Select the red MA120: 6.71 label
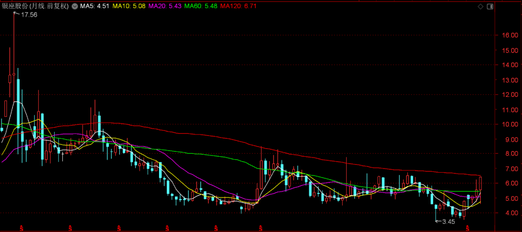 click(x=238, y=6)
